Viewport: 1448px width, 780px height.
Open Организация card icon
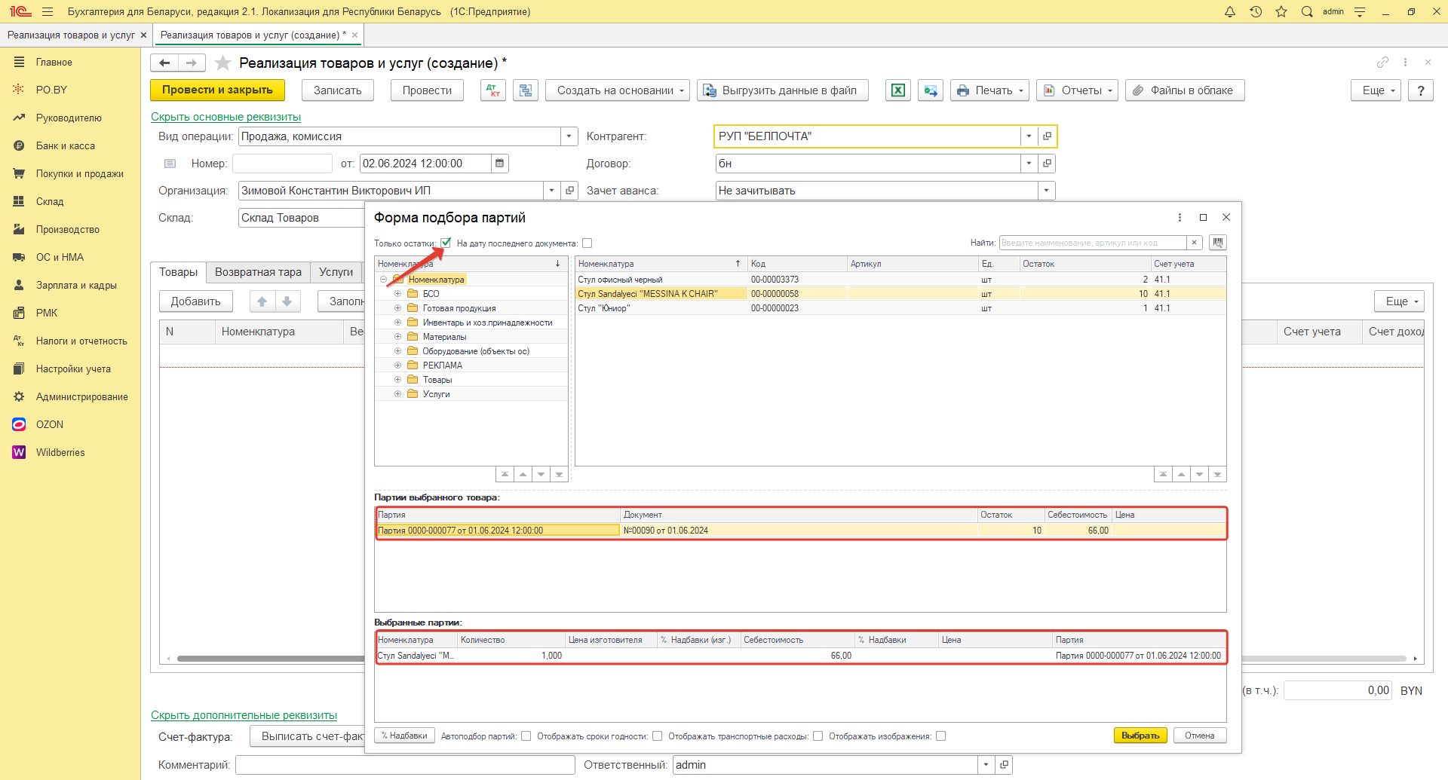click(570, 191)
